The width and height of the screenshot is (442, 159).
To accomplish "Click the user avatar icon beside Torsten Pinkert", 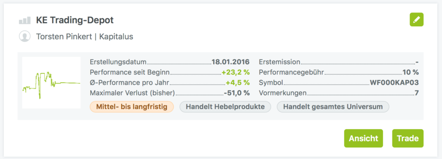I will click(x=25, y=37).
